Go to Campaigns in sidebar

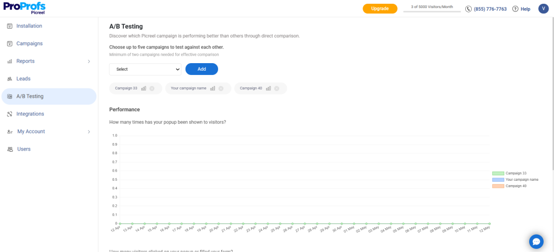coord(29,44)
